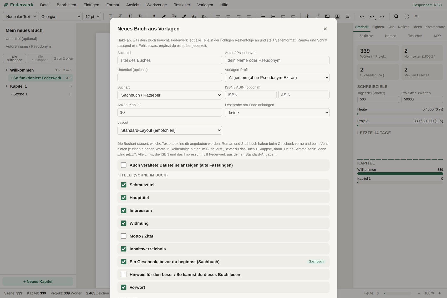This screenshot has width=447, height=298.
Task: Open the Normaler Text style dropdown
Action: pos(20,16)
